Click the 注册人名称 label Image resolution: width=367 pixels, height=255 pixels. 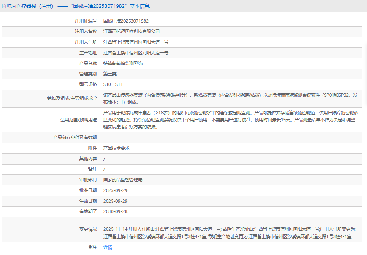coord(86,31)
